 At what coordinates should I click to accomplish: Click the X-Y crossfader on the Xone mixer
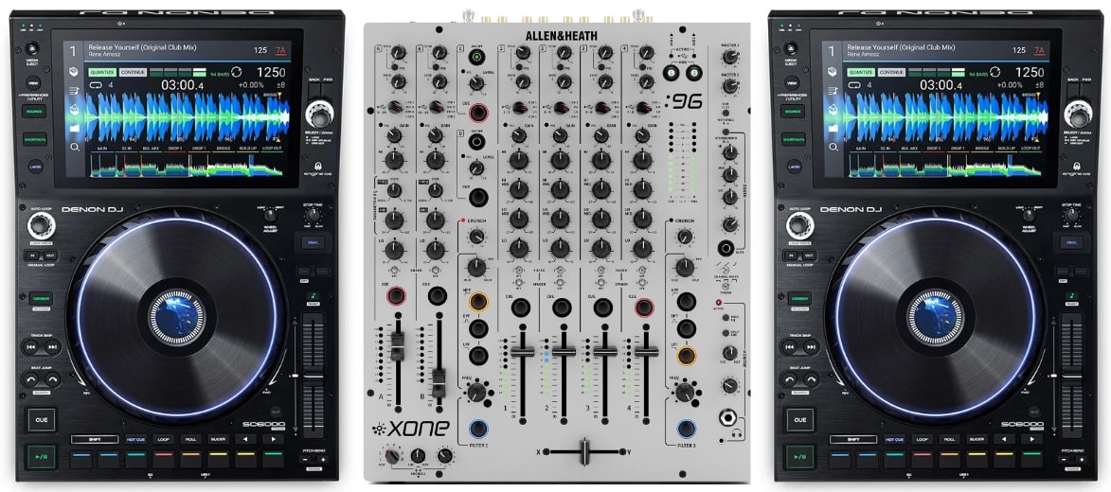[585, 451]
